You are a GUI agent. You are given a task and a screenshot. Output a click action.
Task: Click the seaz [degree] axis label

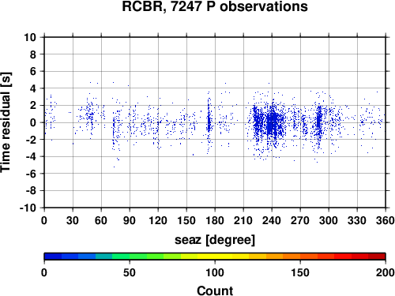point(215,240)
